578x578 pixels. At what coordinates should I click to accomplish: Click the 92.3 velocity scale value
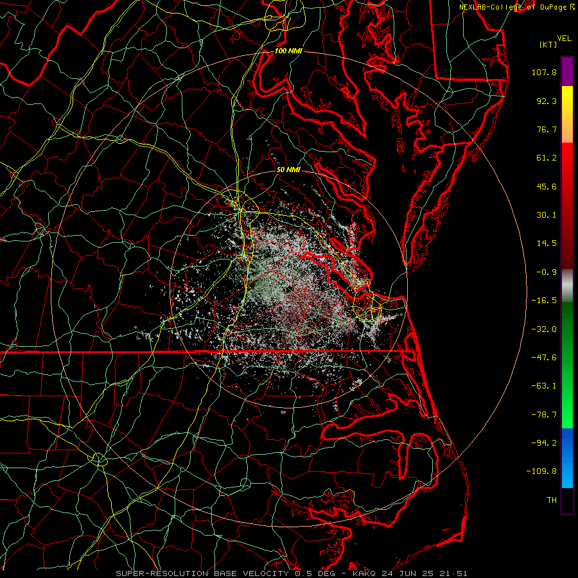[547, 101]
